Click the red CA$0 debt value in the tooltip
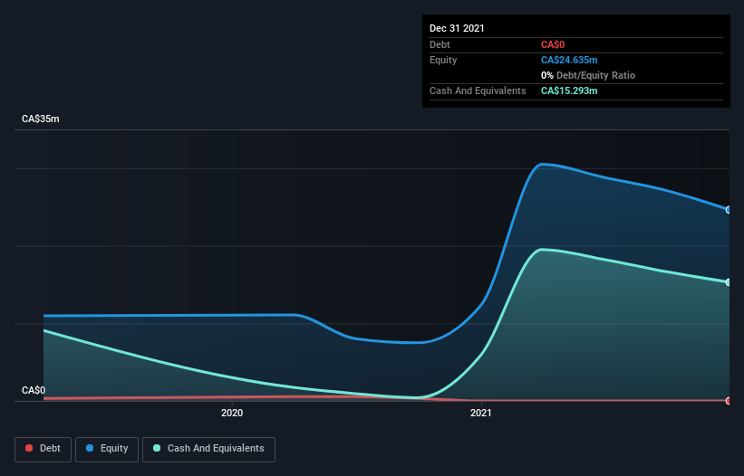This screenshot has height=476, width=744. pos(553,44)
